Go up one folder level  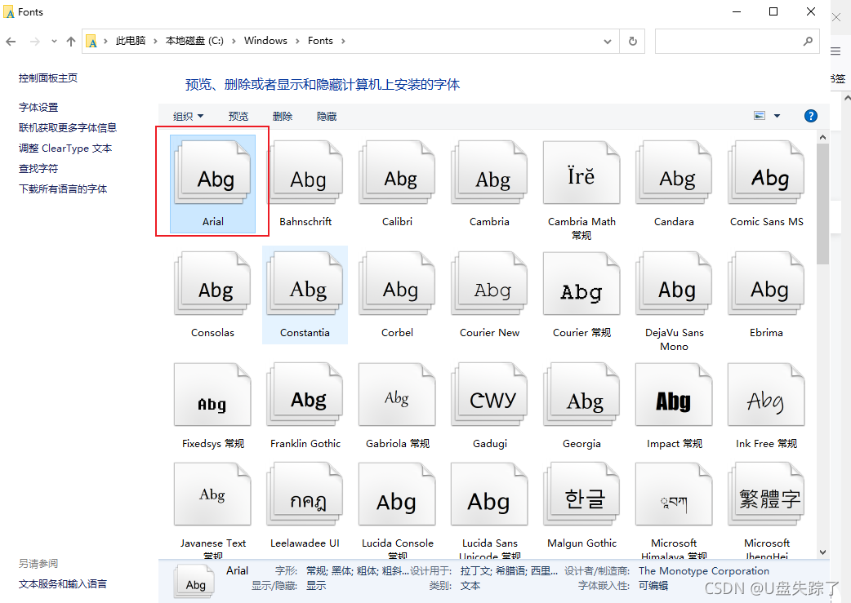point(71,42)
